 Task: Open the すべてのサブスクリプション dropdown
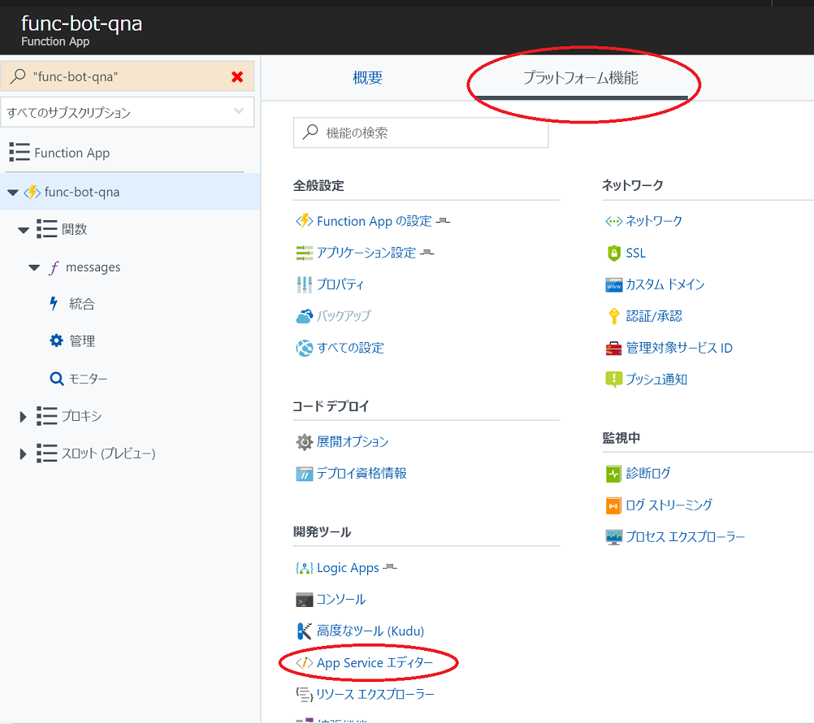[128, 112]
